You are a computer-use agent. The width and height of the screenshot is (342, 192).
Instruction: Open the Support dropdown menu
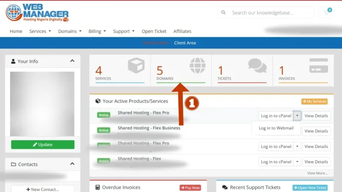(x=124, y=31)
